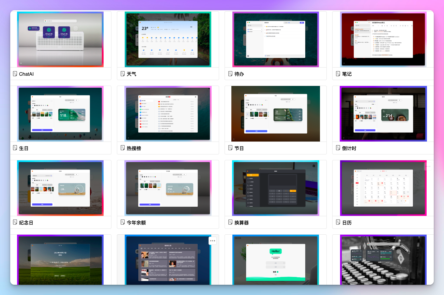Viewport: 444px width, 295px height.
Task: Open the 天气 weather forecast thumbnail
Action: click(168, 39)
